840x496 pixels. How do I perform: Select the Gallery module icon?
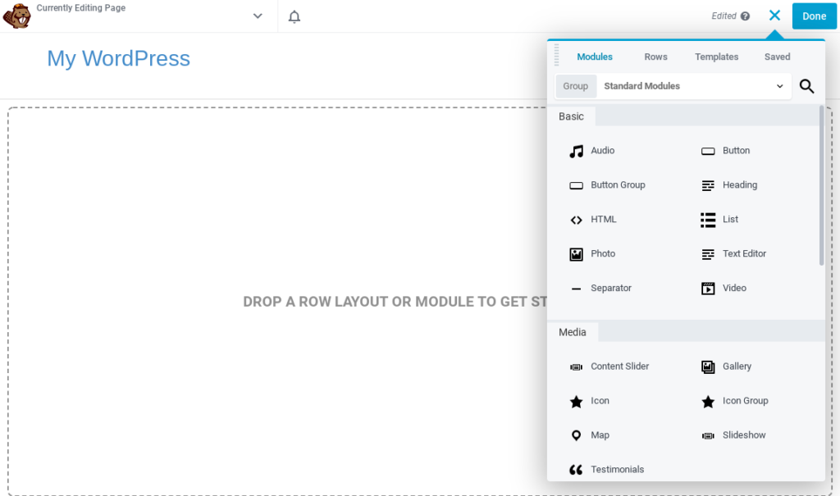(708, 367)
